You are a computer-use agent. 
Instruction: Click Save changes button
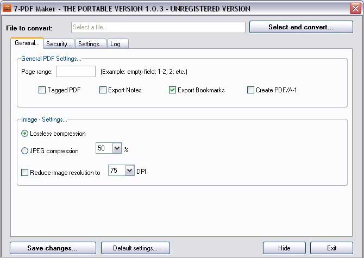(x=53, y=248)
